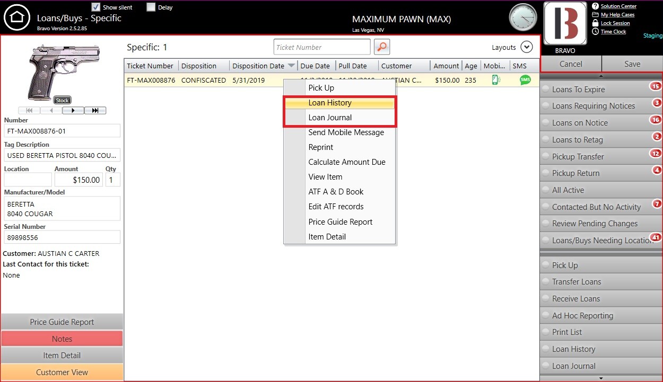Go to first image with skip-back arrow
This screenshot has height=382, width=663.
coord(29,110)
